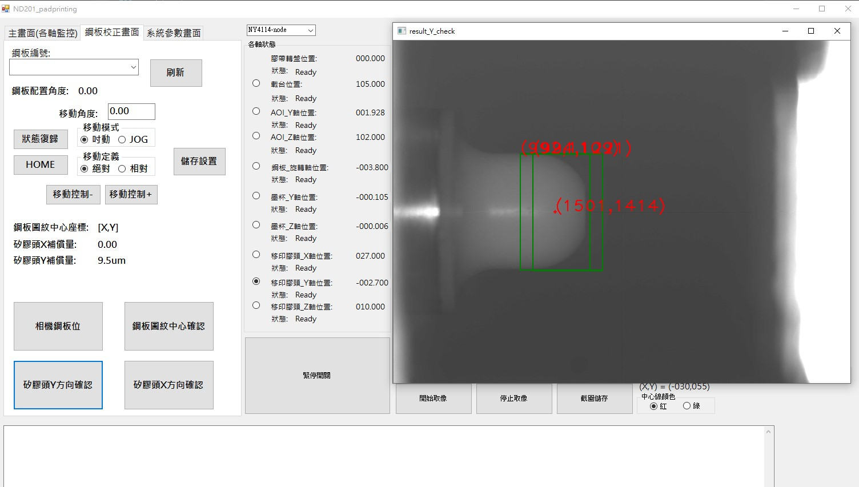The width and height of the screenshot is (859, 487).
Task: Switch to 主畫面(各軸監控) tab
Action: [43, 33]
